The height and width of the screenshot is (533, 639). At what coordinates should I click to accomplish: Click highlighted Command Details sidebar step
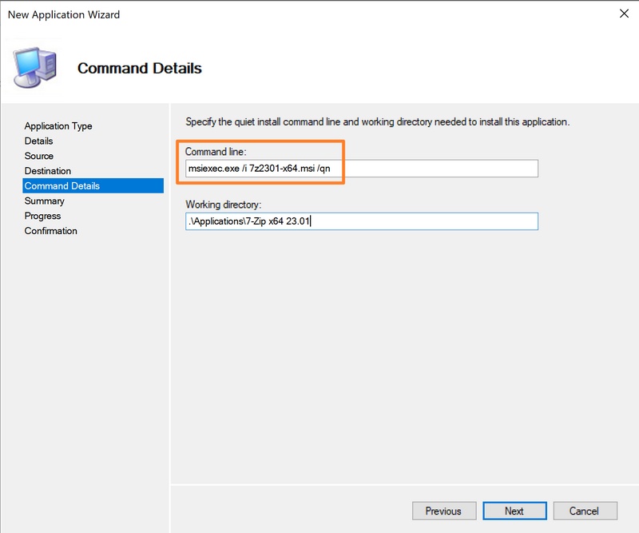(x=62, y=186)
